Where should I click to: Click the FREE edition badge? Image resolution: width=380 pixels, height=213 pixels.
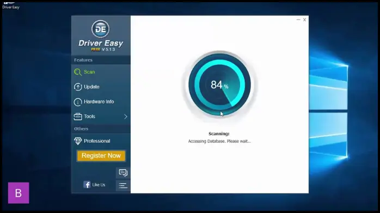click(96, 49)
